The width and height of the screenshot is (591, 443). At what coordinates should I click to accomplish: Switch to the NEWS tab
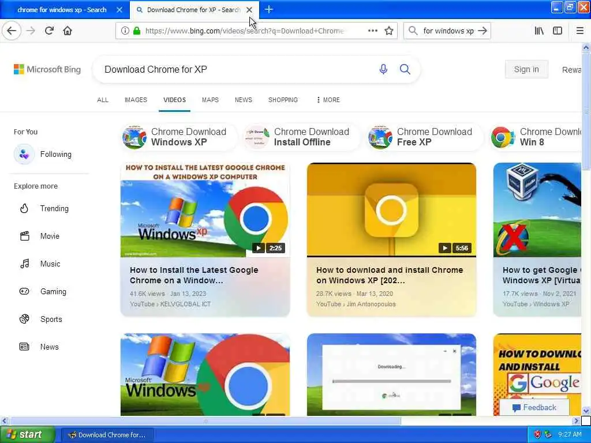point(244,100)
